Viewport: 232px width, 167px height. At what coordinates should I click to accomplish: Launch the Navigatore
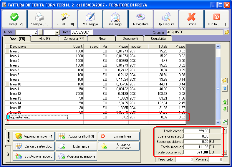coord(141,19)
